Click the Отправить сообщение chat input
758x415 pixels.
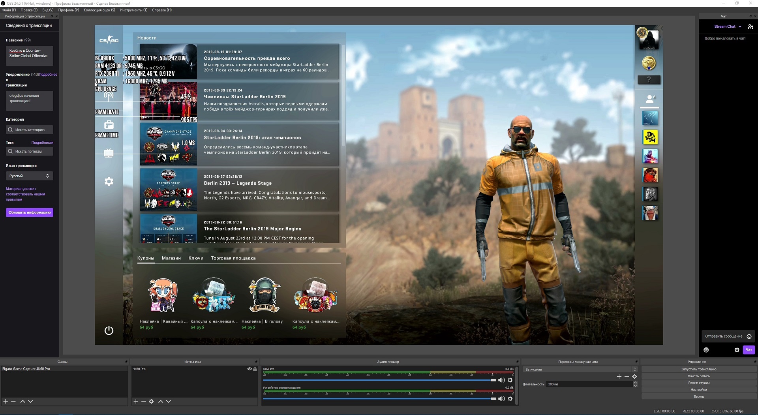(x=728, y=336)
